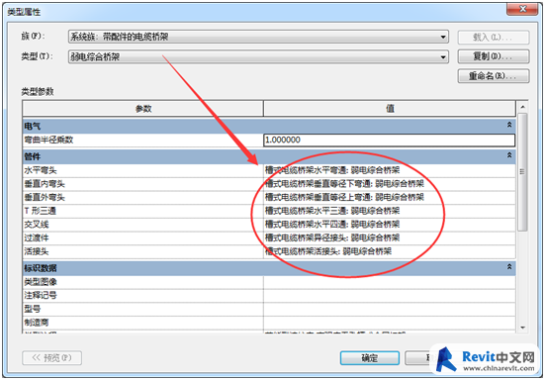Click the 参数 column header
This screenshot has width=545, height=380.
pos(142,109)
